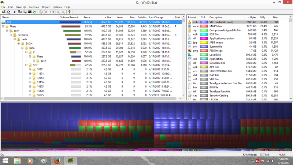Click the Windows Start button
This screenshot has height=165, width=293.
[5, 161]
